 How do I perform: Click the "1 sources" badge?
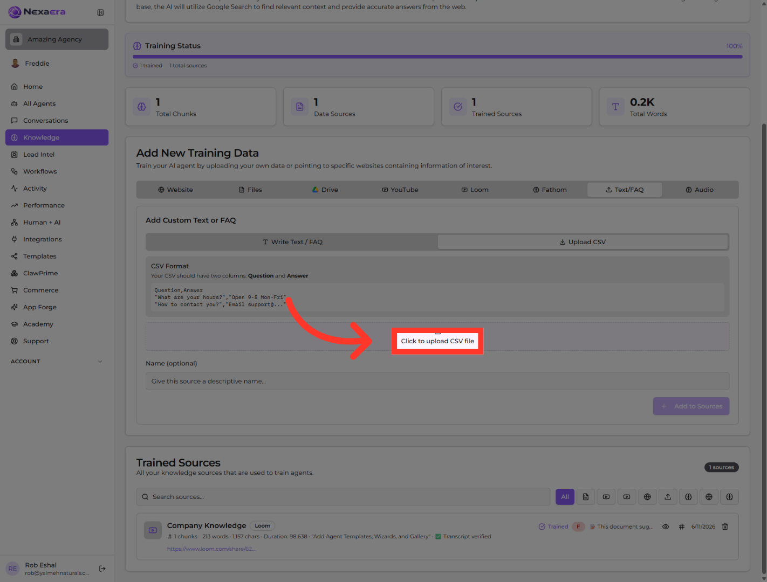721,467
